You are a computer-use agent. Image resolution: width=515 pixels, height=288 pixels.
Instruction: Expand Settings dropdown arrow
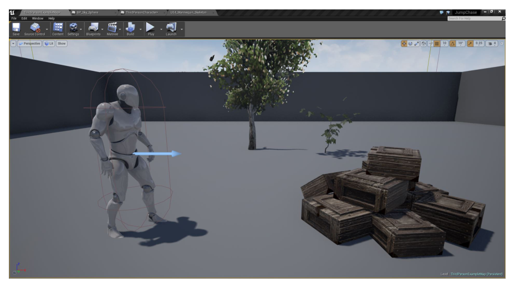pos(81,29)
